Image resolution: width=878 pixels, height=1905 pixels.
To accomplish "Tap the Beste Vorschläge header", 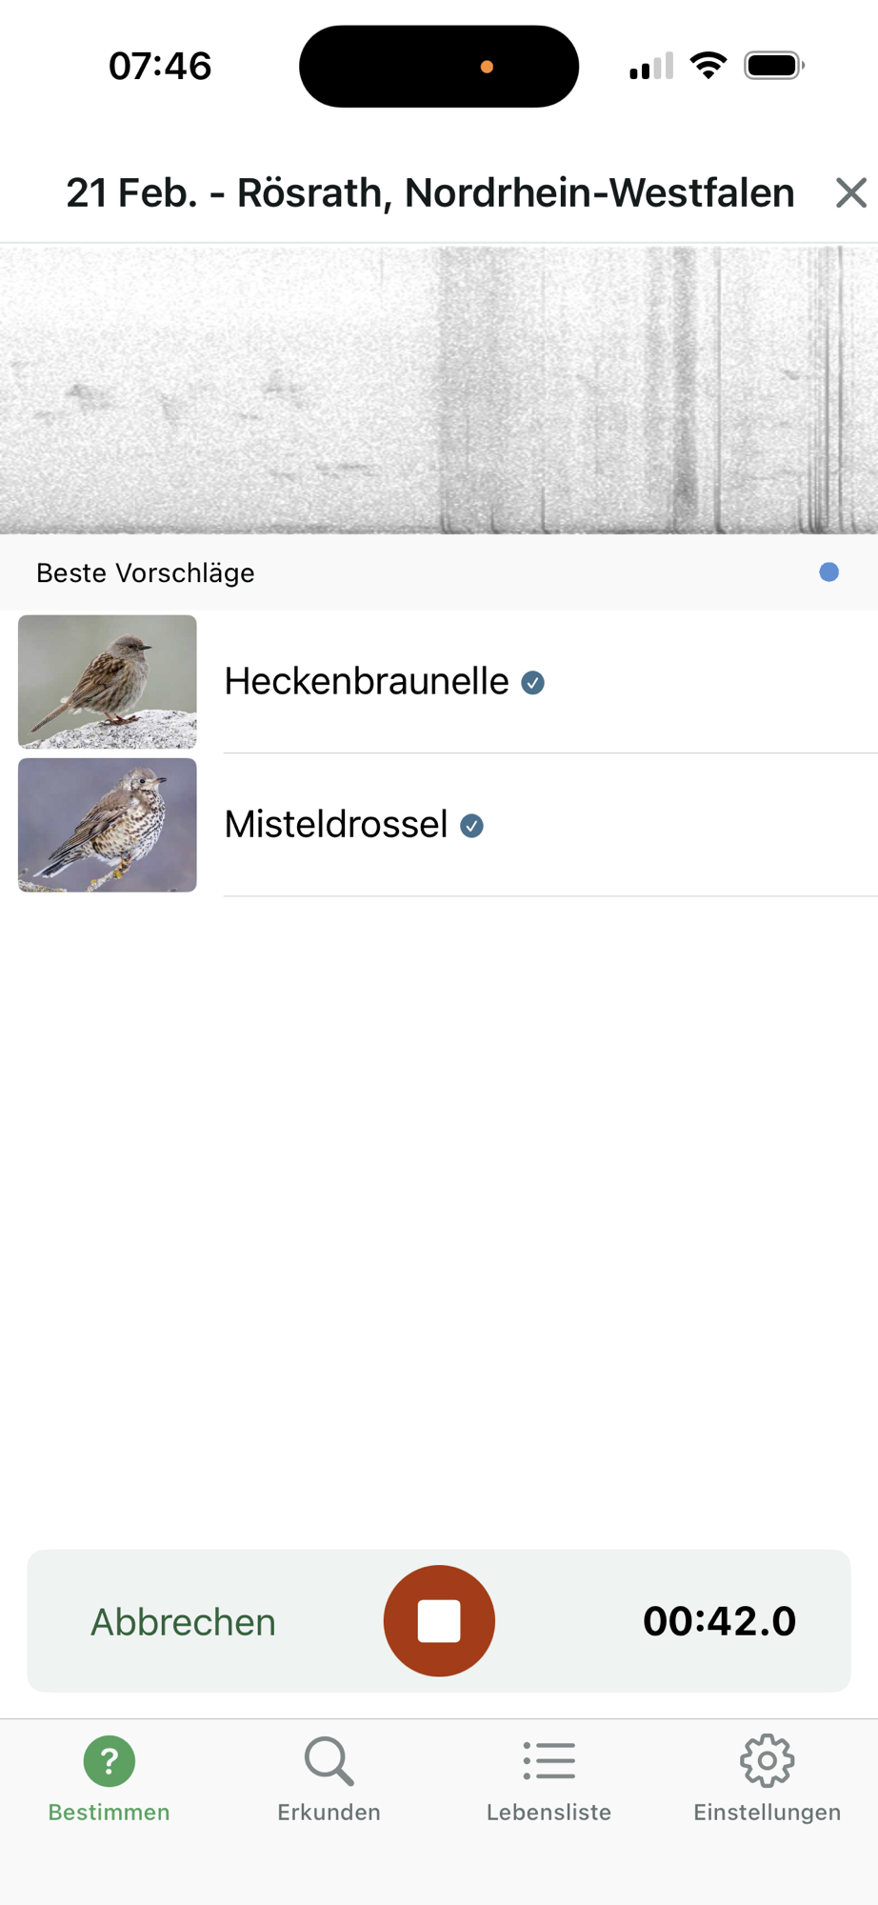I will point(146,572).
